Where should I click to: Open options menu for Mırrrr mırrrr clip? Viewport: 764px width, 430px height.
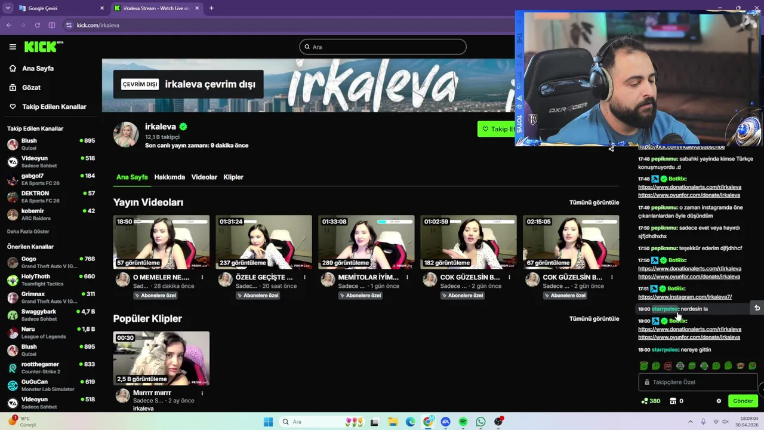(202, 393)
